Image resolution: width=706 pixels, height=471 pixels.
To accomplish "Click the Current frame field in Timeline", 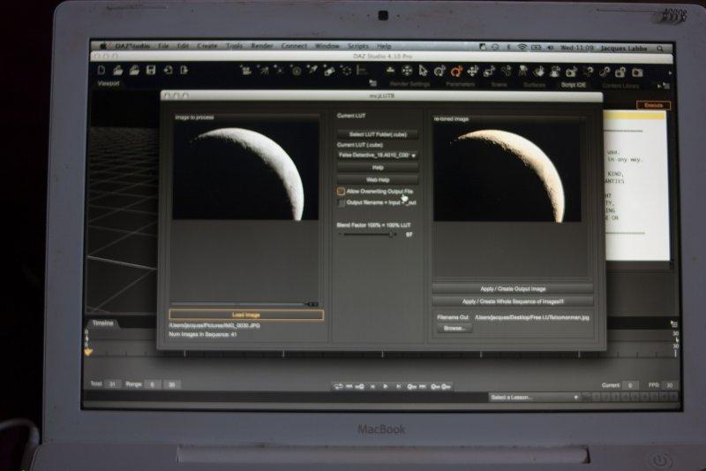I will 630,385.
